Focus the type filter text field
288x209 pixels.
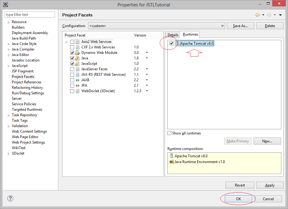coord(30,15)
